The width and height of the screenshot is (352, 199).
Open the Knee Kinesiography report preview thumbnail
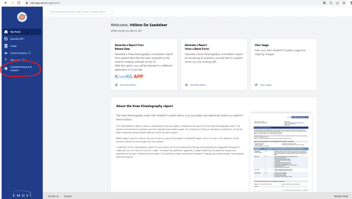[x=281, y=153]
